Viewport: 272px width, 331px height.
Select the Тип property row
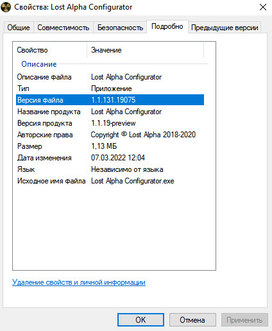coord(110,89)
